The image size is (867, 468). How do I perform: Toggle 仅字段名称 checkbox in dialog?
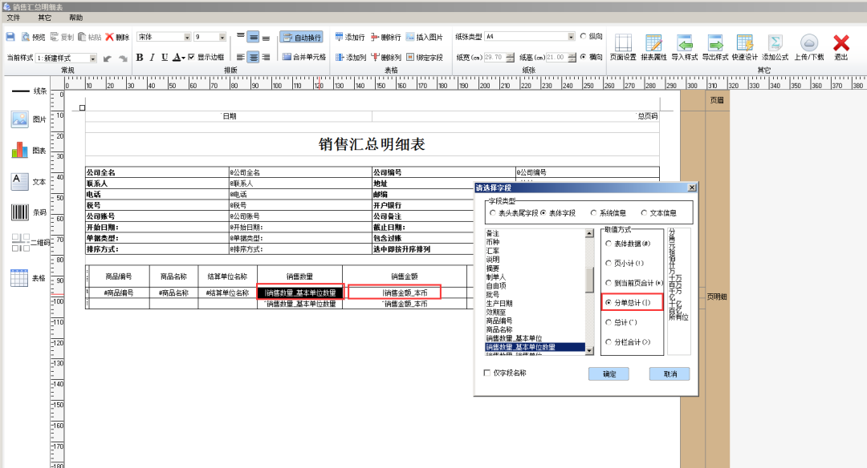(x=487, y=373)
